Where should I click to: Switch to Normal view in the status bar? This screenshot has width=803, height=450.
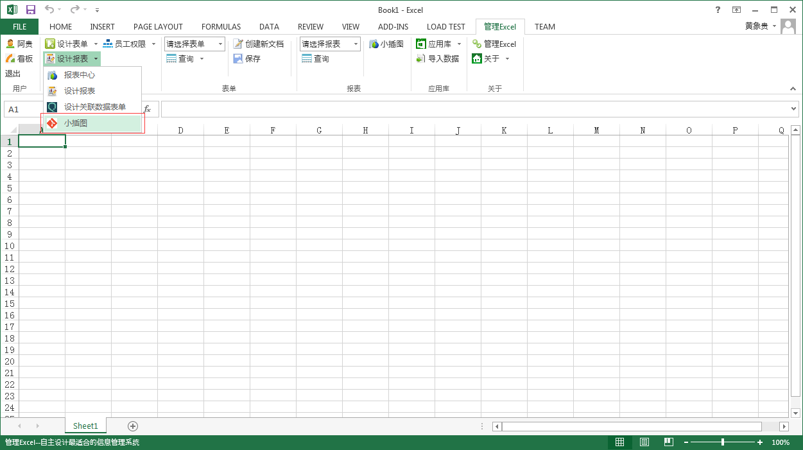(619, 442)
